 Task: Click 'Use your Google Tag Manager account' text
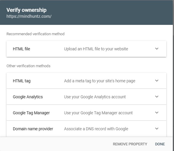(x=98, y=113)
